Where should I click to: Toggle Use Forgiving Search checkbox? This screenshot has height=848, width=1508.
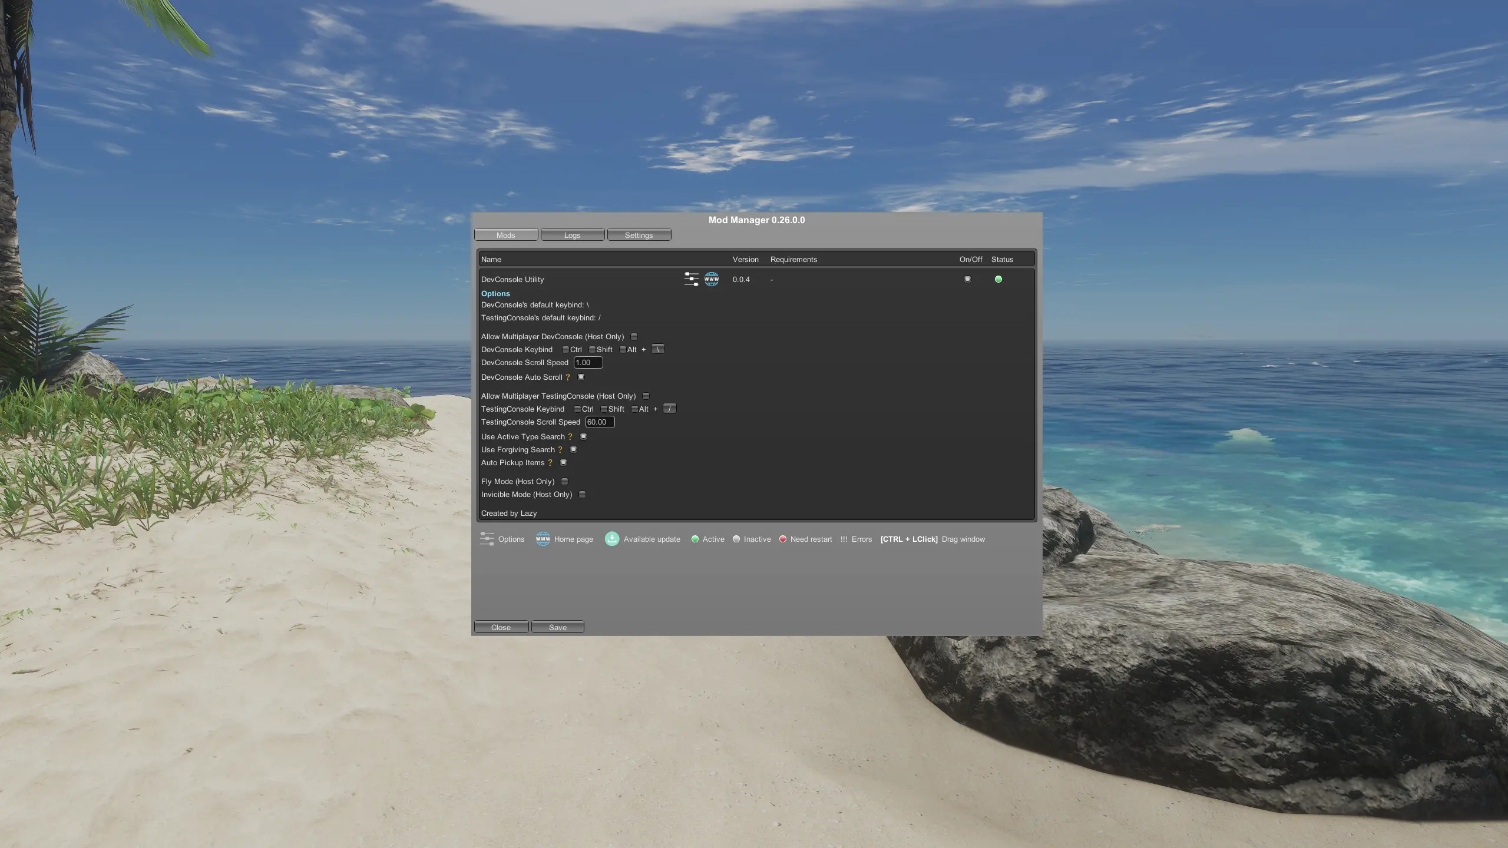[574, 449]
